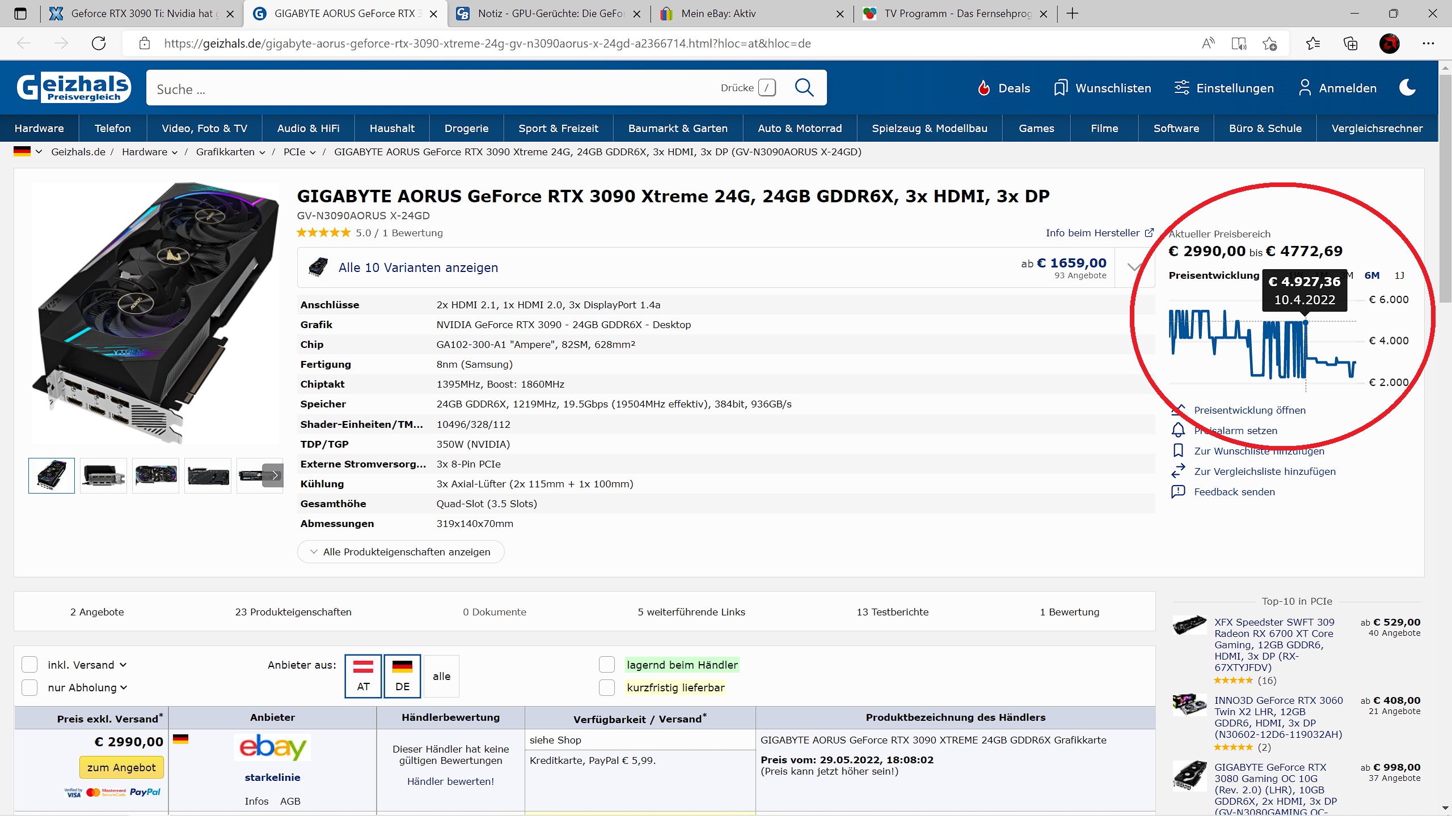
Task: Tick the kurzfristig lieferbar checkbox
Action: tap(607, 687)
